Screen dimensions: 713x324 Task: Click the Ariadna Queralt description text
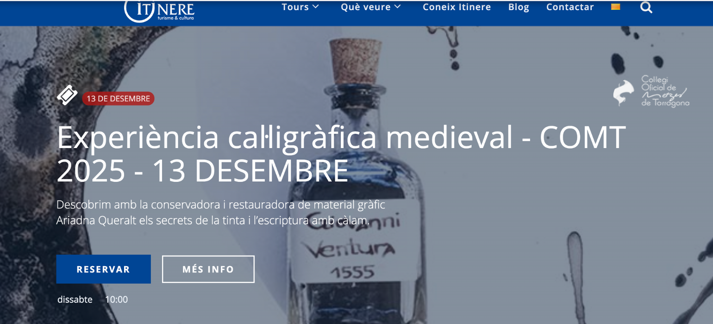point(221,212)
